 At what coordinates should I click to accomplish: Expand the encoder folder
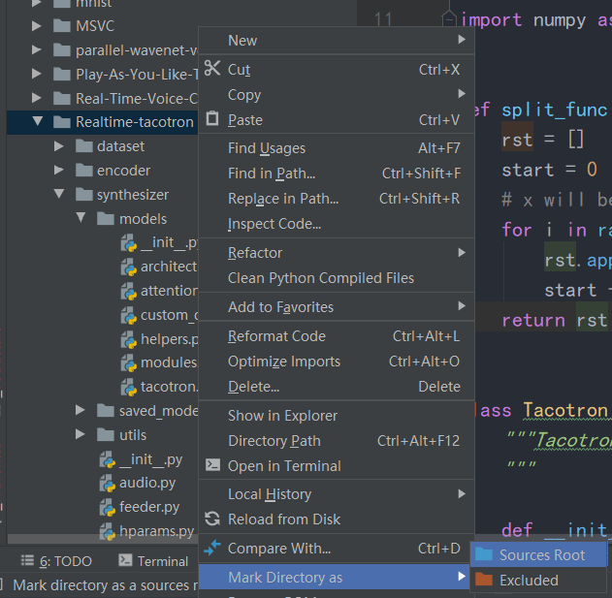(x=59, y=171)
